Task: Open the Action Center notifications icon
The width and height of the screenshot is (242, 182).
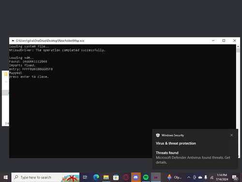Action: coord(235,178)
